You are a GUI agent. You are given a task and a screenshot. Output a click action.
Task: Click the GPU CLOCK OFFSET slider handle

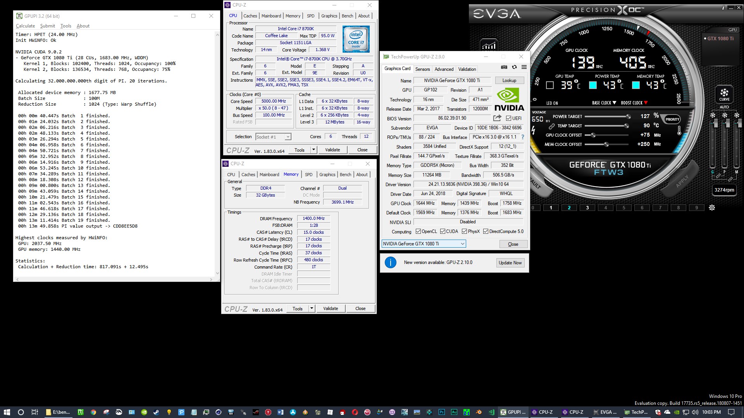point(593,135)
